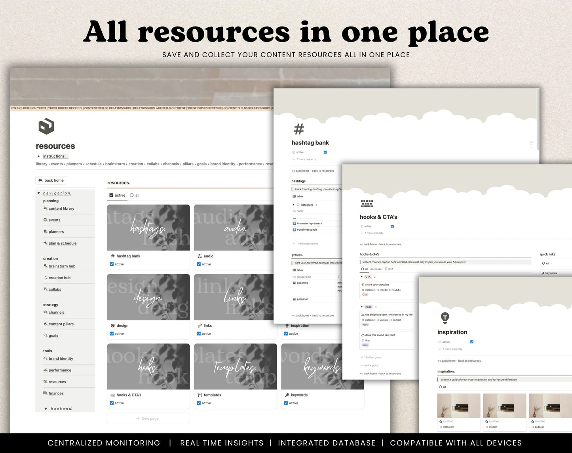This screenshot has height=453, width=572.
Task: Switch to the active tab in resources
Action: tap(117, 195)
